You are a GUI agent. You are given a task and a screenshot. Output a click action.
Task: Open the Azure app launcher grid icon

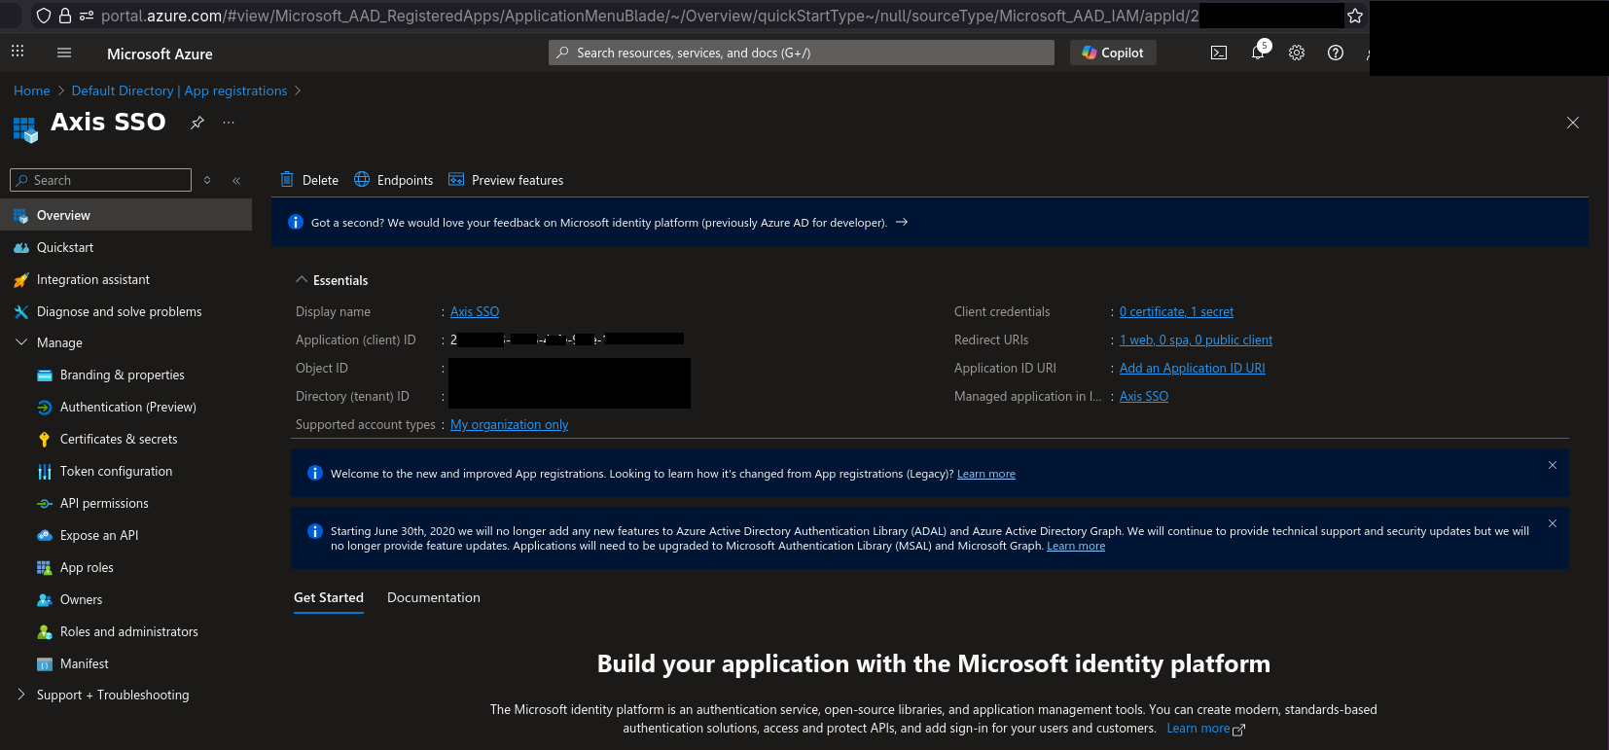18,52
